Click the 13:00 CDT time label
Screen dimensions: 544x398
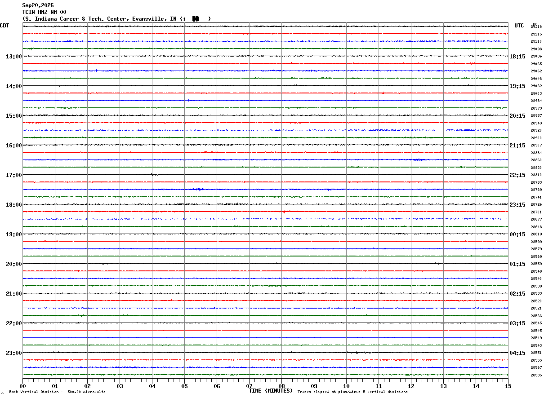(x=14, y=57)
